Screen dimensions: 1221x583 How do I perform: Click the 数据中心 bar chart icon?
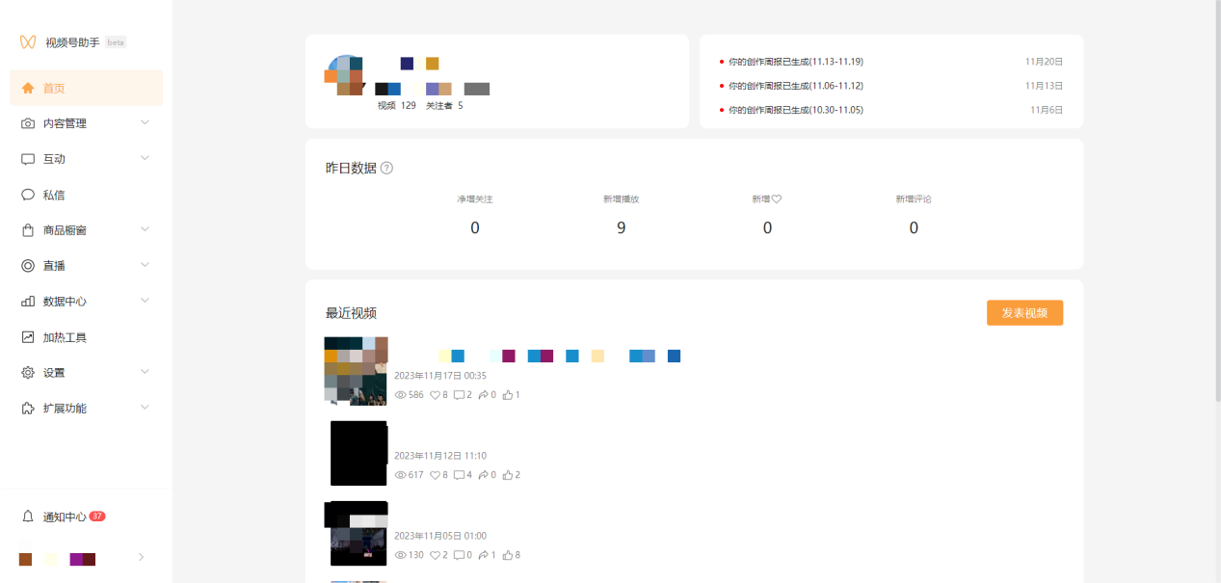[x=28, y=302]
